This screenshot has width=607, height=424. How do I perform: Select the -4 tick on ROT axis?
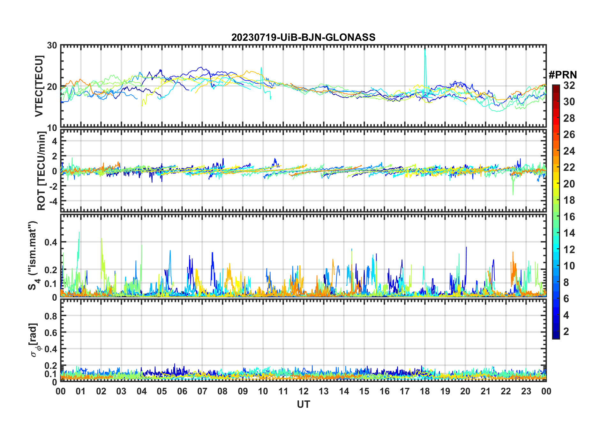click(53, 201)
